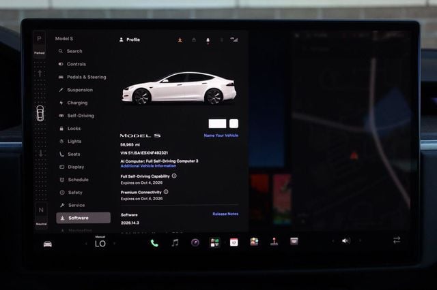
Task: Tap the AI Computer: Full Self-Driving Computer 3 line
Action: 159,161
